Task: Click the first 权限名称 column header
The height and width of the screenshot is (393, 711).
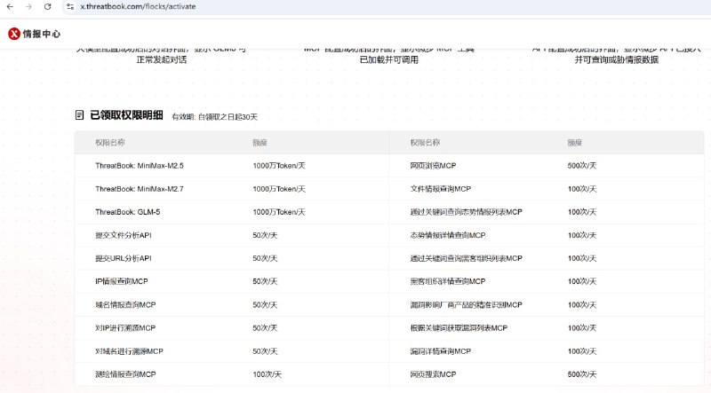Action: 109,143
